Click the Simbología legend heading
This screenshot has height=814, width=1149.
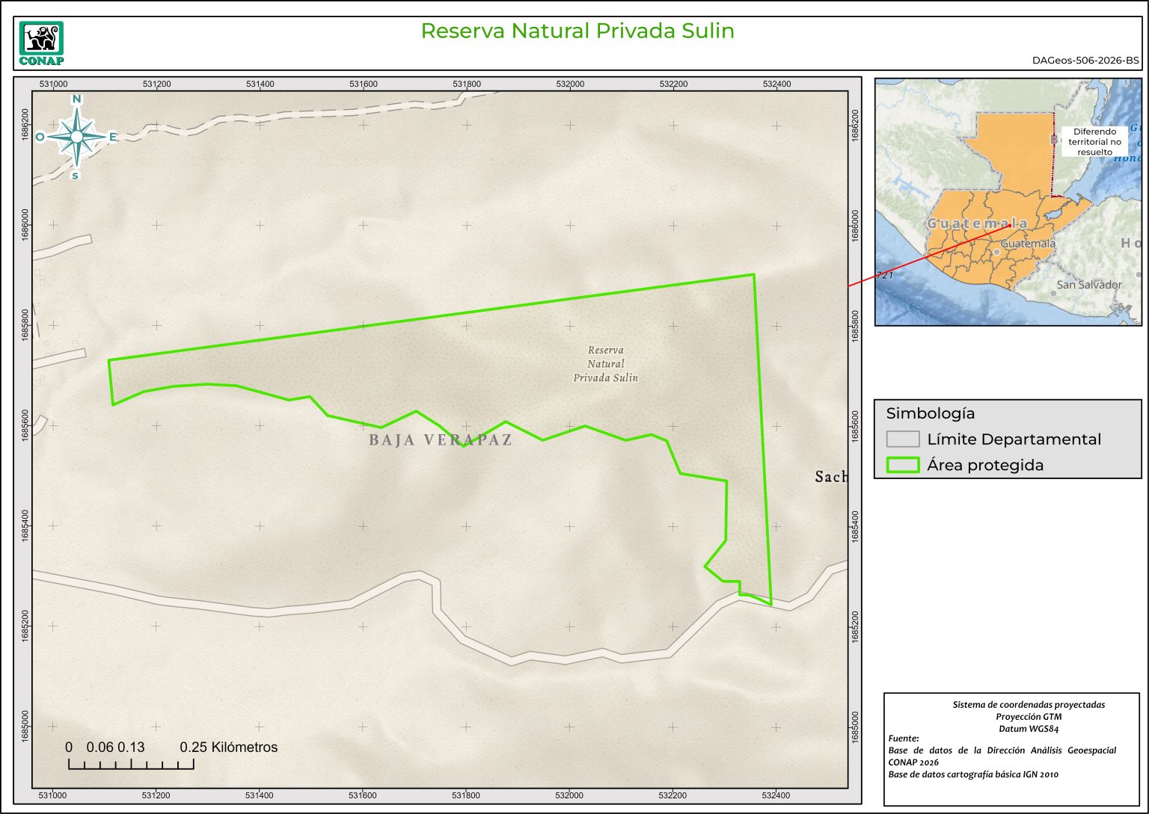[x=930, y=413]
